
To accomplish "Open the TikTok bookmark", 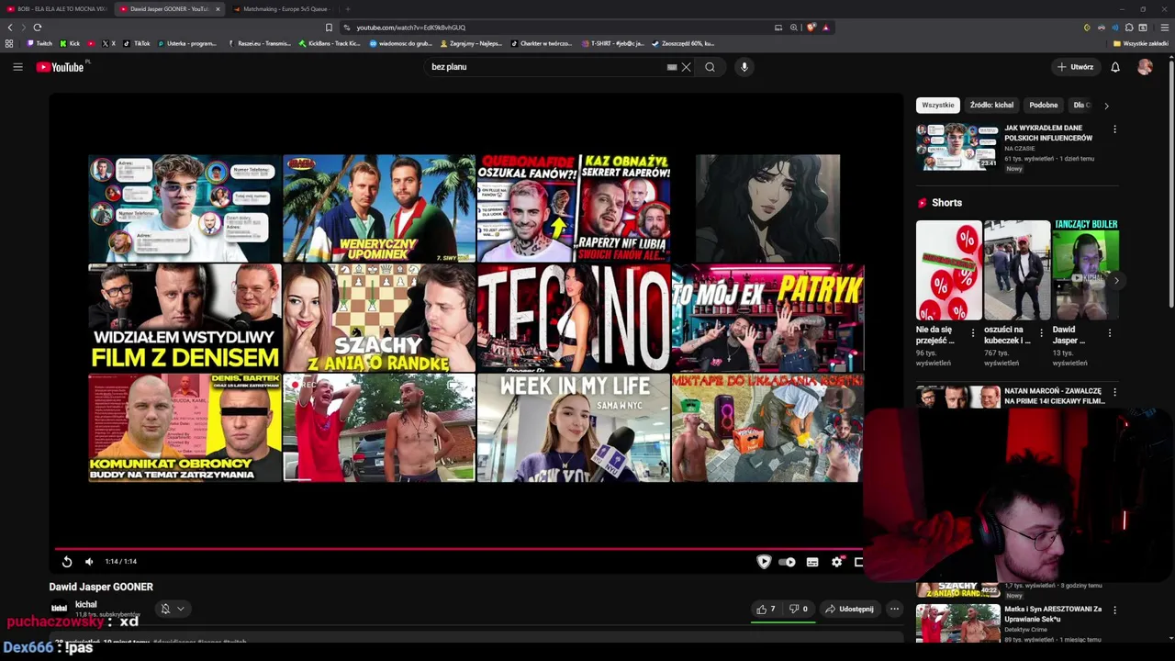I will click(x=138, y=43).
